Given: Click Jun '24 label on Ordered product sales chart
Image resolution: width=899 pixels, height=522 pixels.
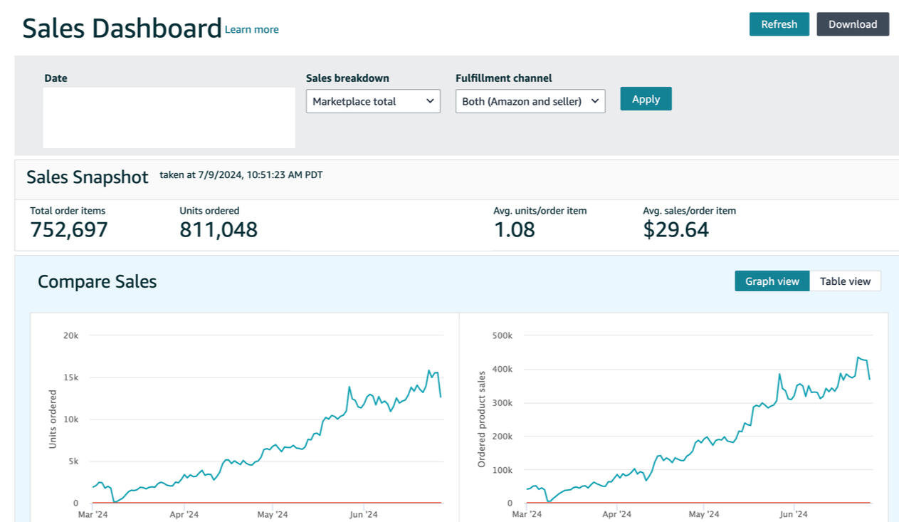Looking at the screenshot, I should (793, 514).
